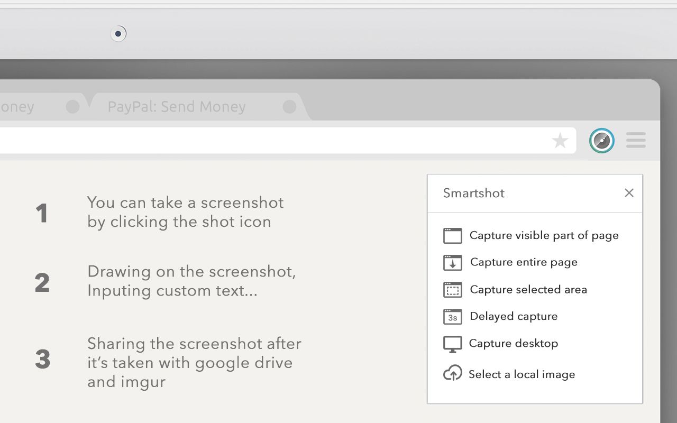Switch to the PayPal: Send Money tab
677x423 pixels.
(x=177, y=106)
